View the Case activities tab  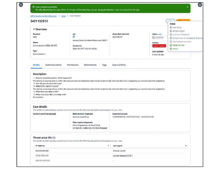pos(119,65)
